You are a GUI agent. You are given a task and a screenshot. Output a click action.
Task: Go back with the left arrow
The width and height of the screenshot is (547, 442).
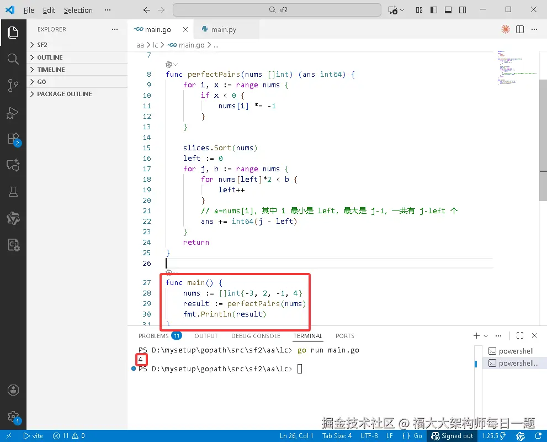(x=147, y=10)
